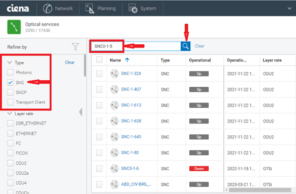Image resolution: width=296 pixels, height=194 pixels.
Task: Click the Name sort ascending arrow
Action: click(127, 60)
